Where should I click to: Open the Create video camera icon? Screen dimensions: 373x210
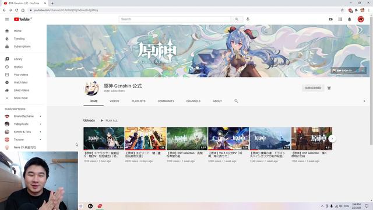[x=330, y=19]
